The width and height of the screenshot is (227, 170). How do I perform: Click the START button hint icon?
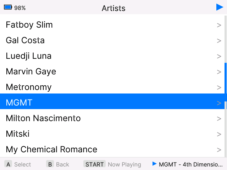tap(94, 164)
